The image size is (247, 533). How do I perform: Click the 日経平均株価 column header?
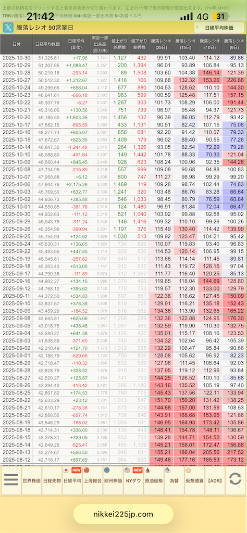coord(47,44)
